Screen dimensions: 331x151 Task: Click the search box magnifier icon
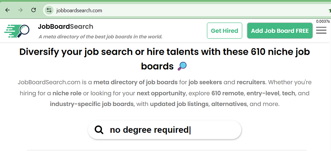(99, 130)
